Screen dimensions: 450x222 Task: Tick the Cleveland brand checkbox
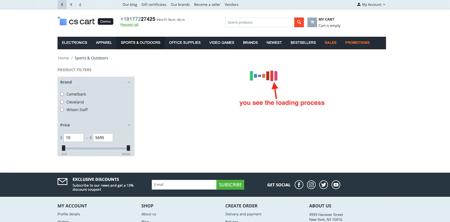tap(62, 102)
